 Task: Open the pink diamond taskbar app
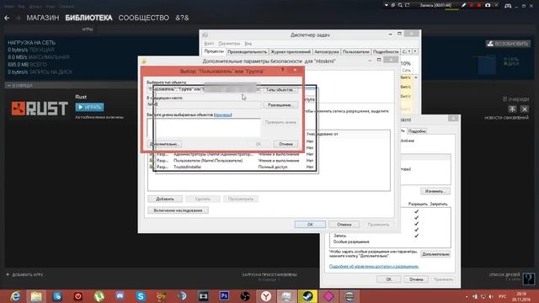(x=328, y=296)
